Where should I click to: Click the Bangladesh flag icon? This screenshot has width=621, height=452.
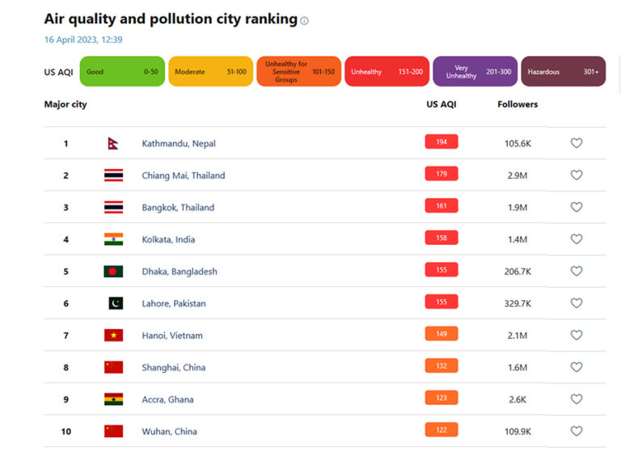tap(113, 271)
